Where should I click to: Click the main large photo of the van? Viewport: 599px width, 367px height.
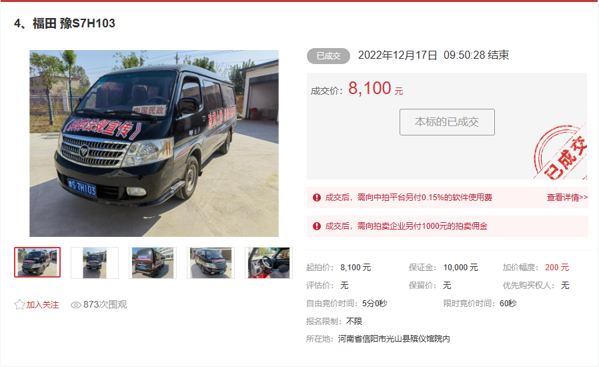pyautogui.click(x=154, y=143)
